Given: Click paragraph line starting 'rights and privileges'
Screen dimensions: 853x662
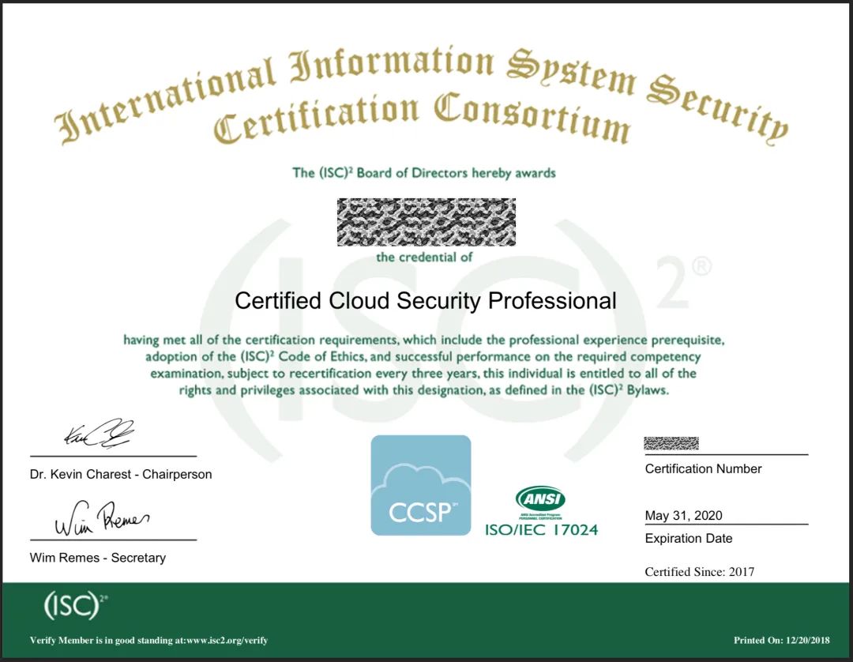Looking at the screenshot, I should pyautogui.click(x=424, y=390).
